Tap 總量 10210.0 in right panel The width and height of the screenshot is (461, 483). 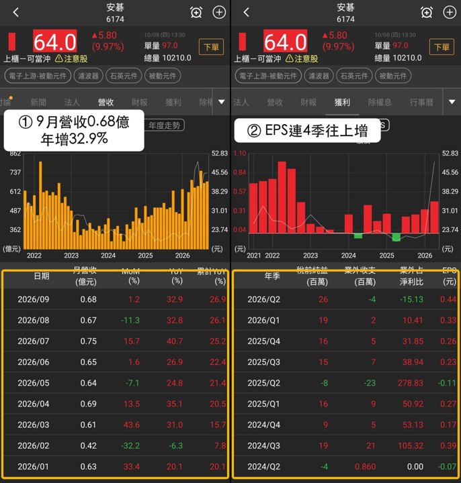tap(398, 58)
